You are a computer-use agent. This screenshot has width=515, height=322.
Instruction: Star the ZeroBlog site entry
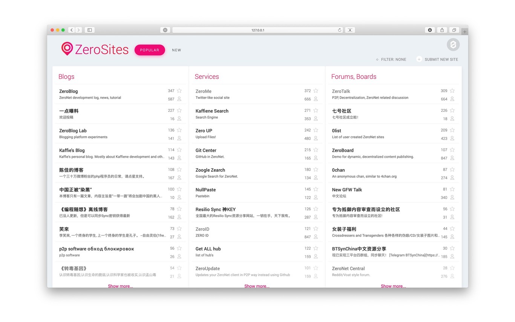(x=179, y=91)
